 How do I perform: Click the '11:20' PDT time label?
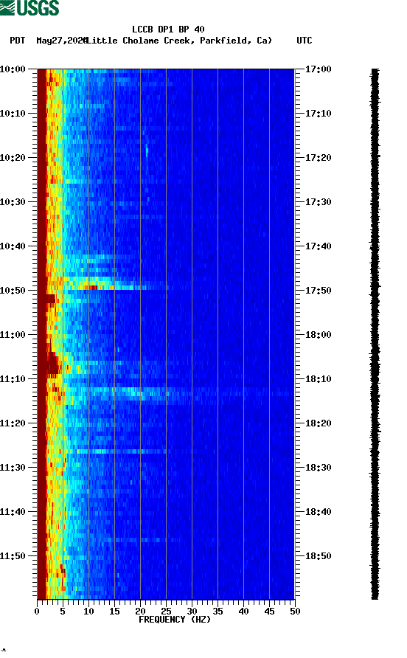(13, 423)
